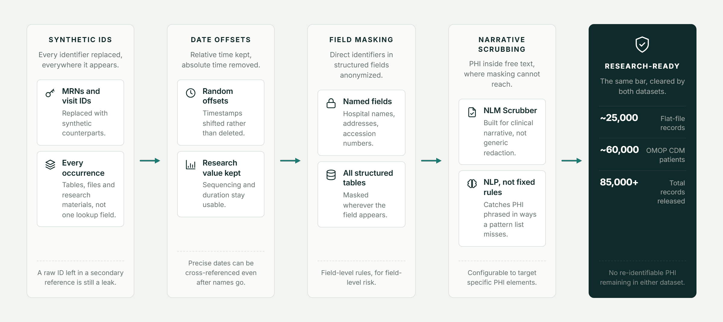Click the OMOP CDM patients label

click(x=665, y=155)
